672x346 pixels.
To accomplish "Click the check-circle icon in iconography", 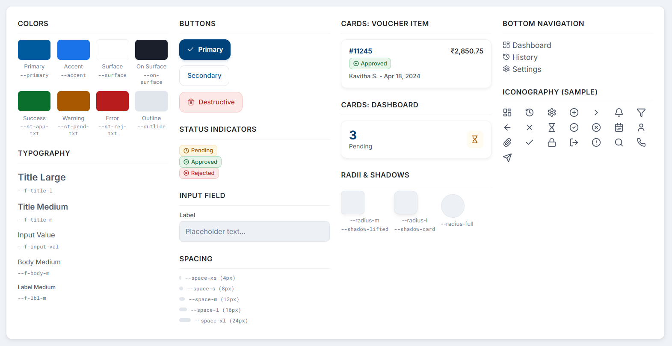I will point(574,127).
